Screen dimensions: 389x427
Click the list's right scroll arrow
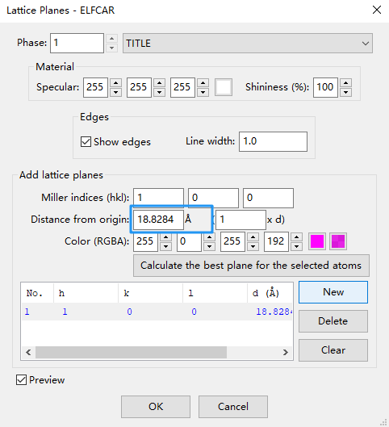(285, 353)
